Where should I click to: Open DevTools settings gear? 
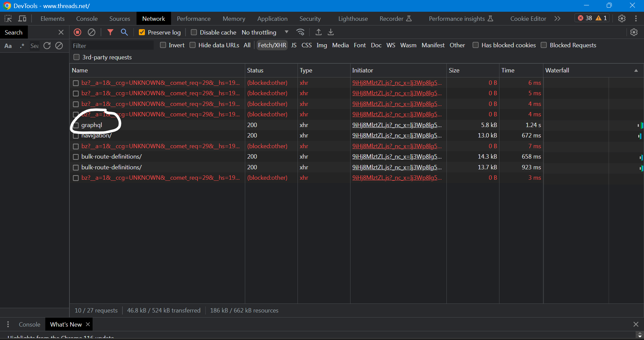[622, 19]
